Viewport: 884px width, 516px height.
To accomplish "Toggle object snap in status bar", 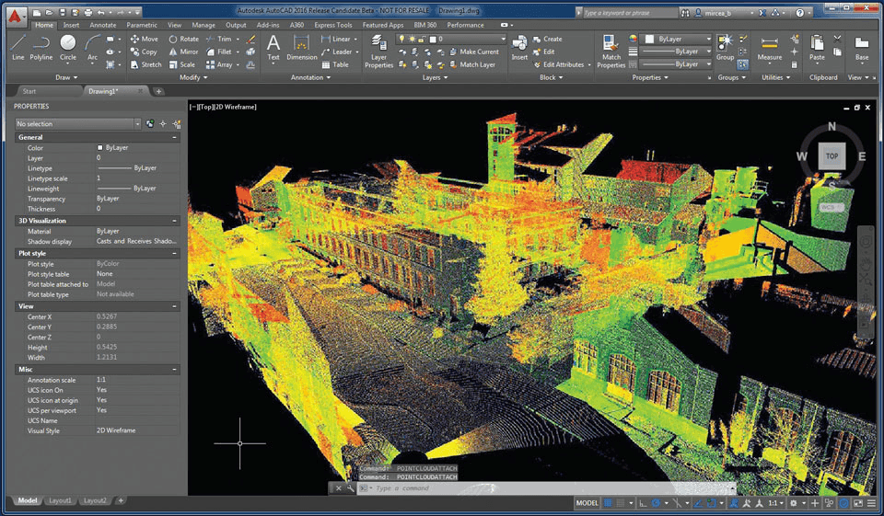I will click(x=712, y=503).
